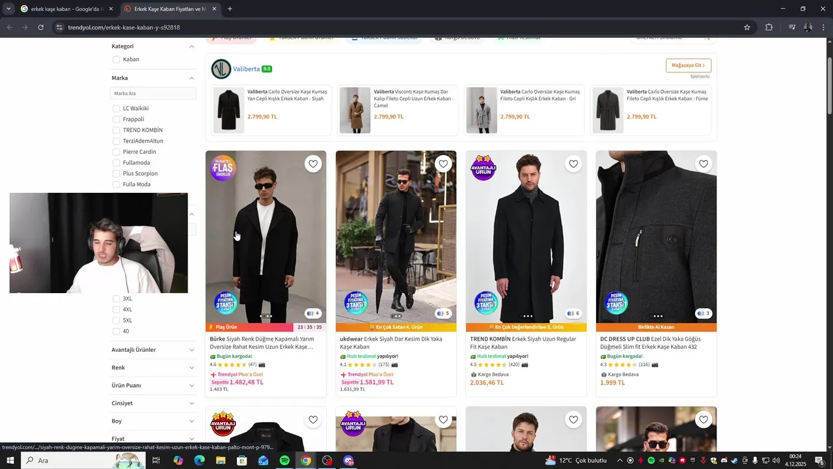Open the Valiberta Siyah coat thumbnail
833x469 pixels.
pyautogui.click(x=228, y=110)
